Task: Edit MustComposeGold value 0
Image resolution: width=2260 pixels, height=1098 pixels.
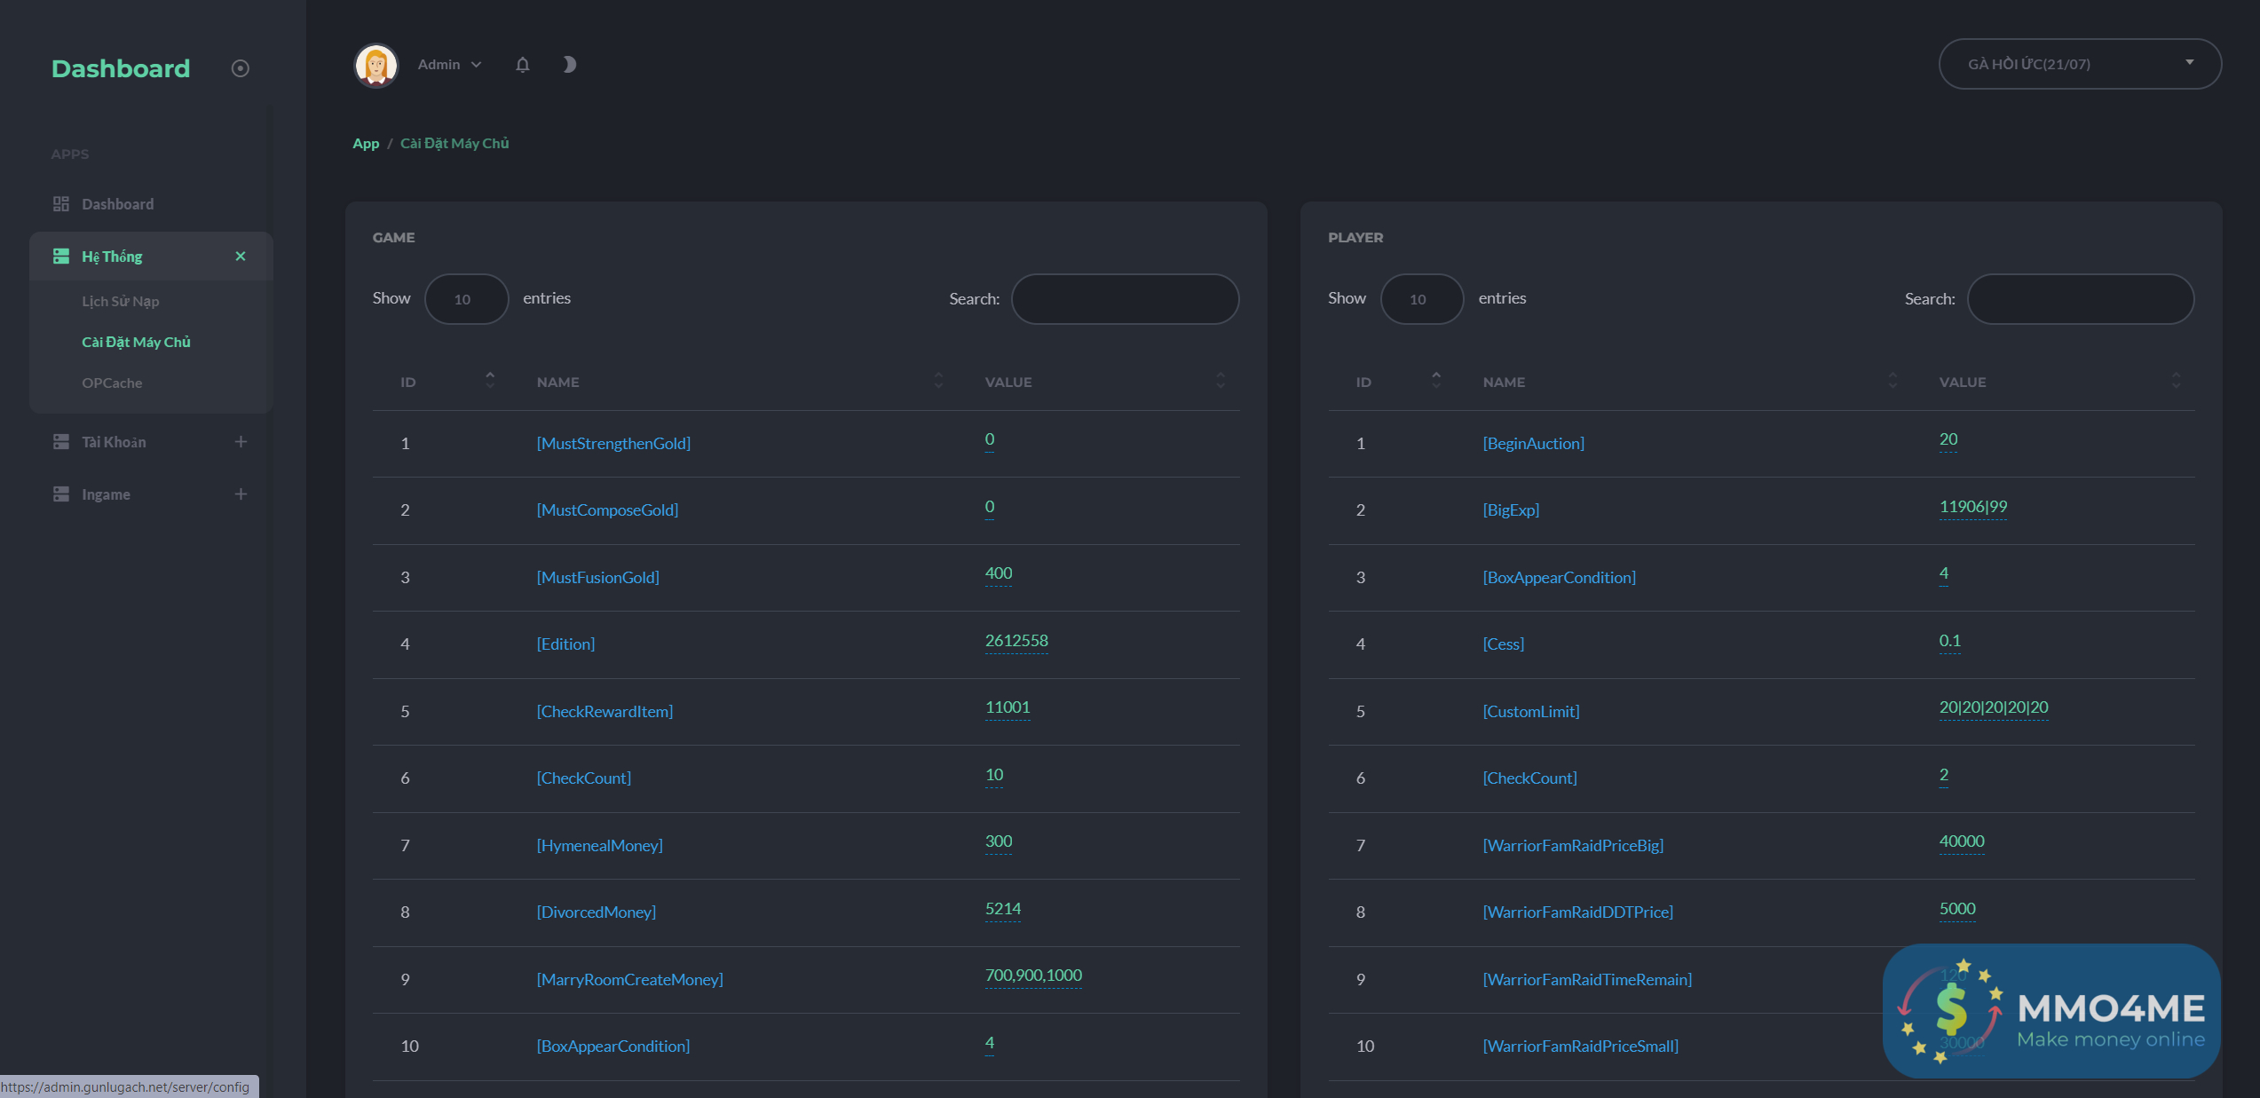Action: [989, 507]
